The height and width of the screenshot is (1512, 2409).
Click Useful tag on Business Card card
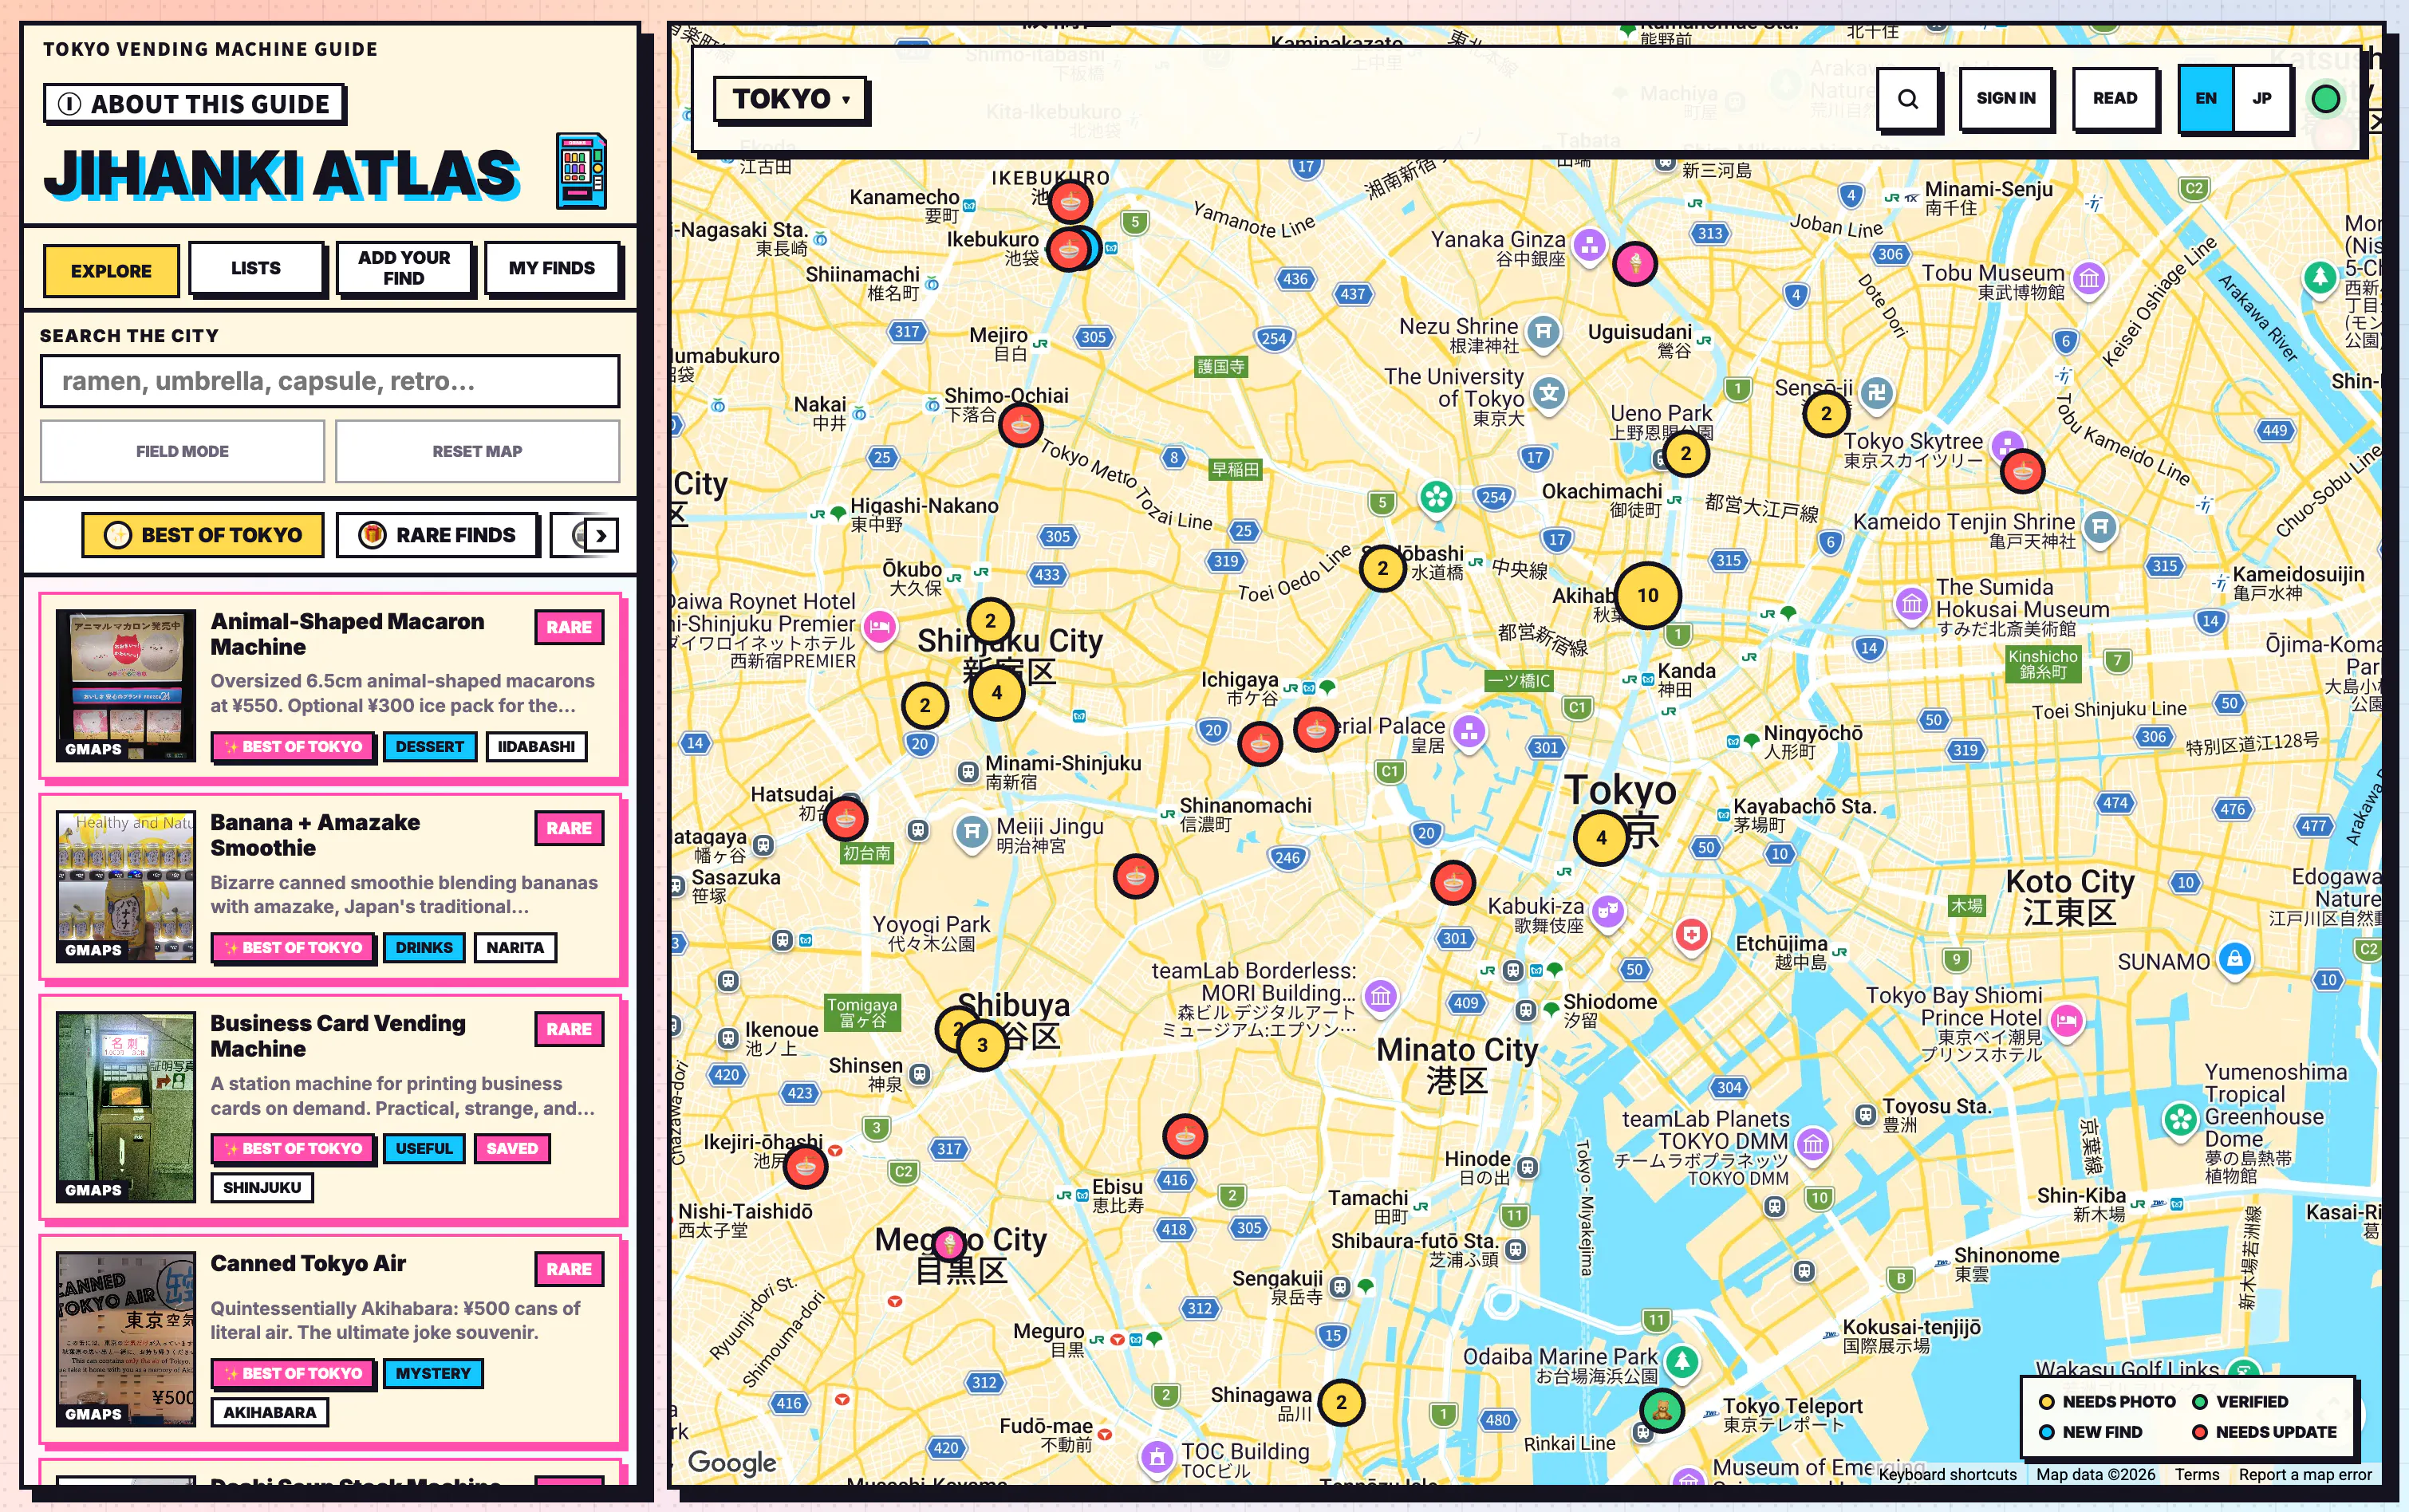424,1148
